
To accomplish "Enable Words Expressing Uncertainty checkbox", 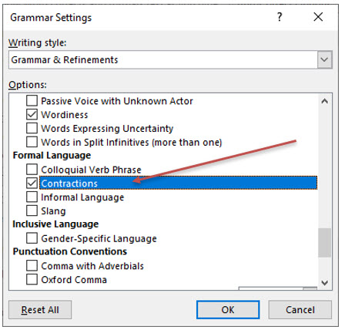I will [32, 128].
